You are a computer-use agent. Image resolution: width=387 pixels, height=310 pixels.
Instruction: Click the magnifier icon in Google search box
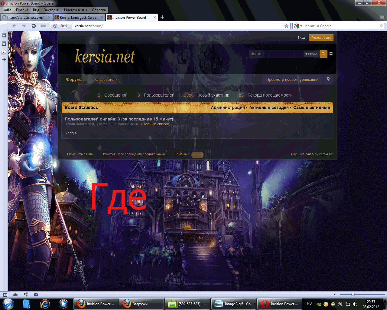click(x=381, y=26)
